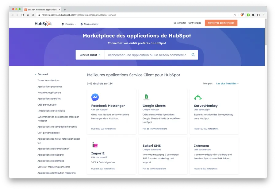Click '1-45 résultats sur 184' text

click(100, 83)
